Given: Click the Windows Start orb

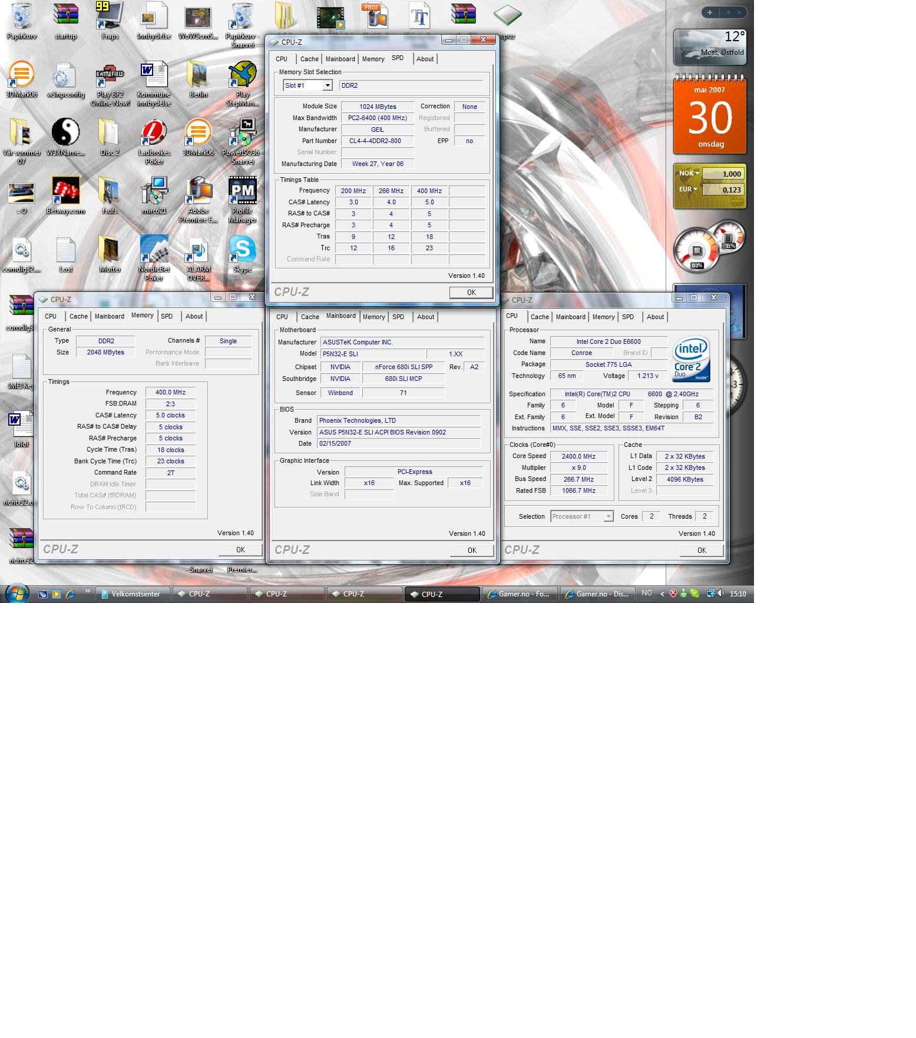Looking at the screenshot, I should click(x=17, y=593).
